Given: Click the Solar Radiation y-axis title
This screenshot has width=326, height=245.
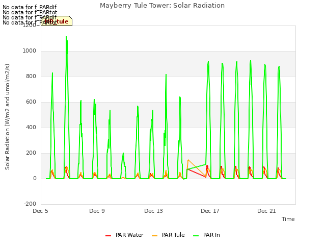Looking at the screenshot, I should 7,117.
